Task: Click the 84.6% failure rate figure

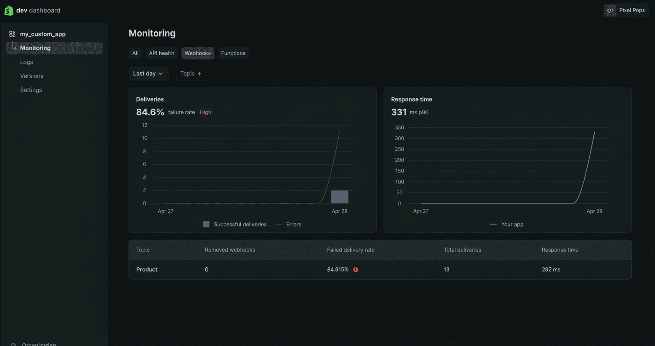Action: 150,112
